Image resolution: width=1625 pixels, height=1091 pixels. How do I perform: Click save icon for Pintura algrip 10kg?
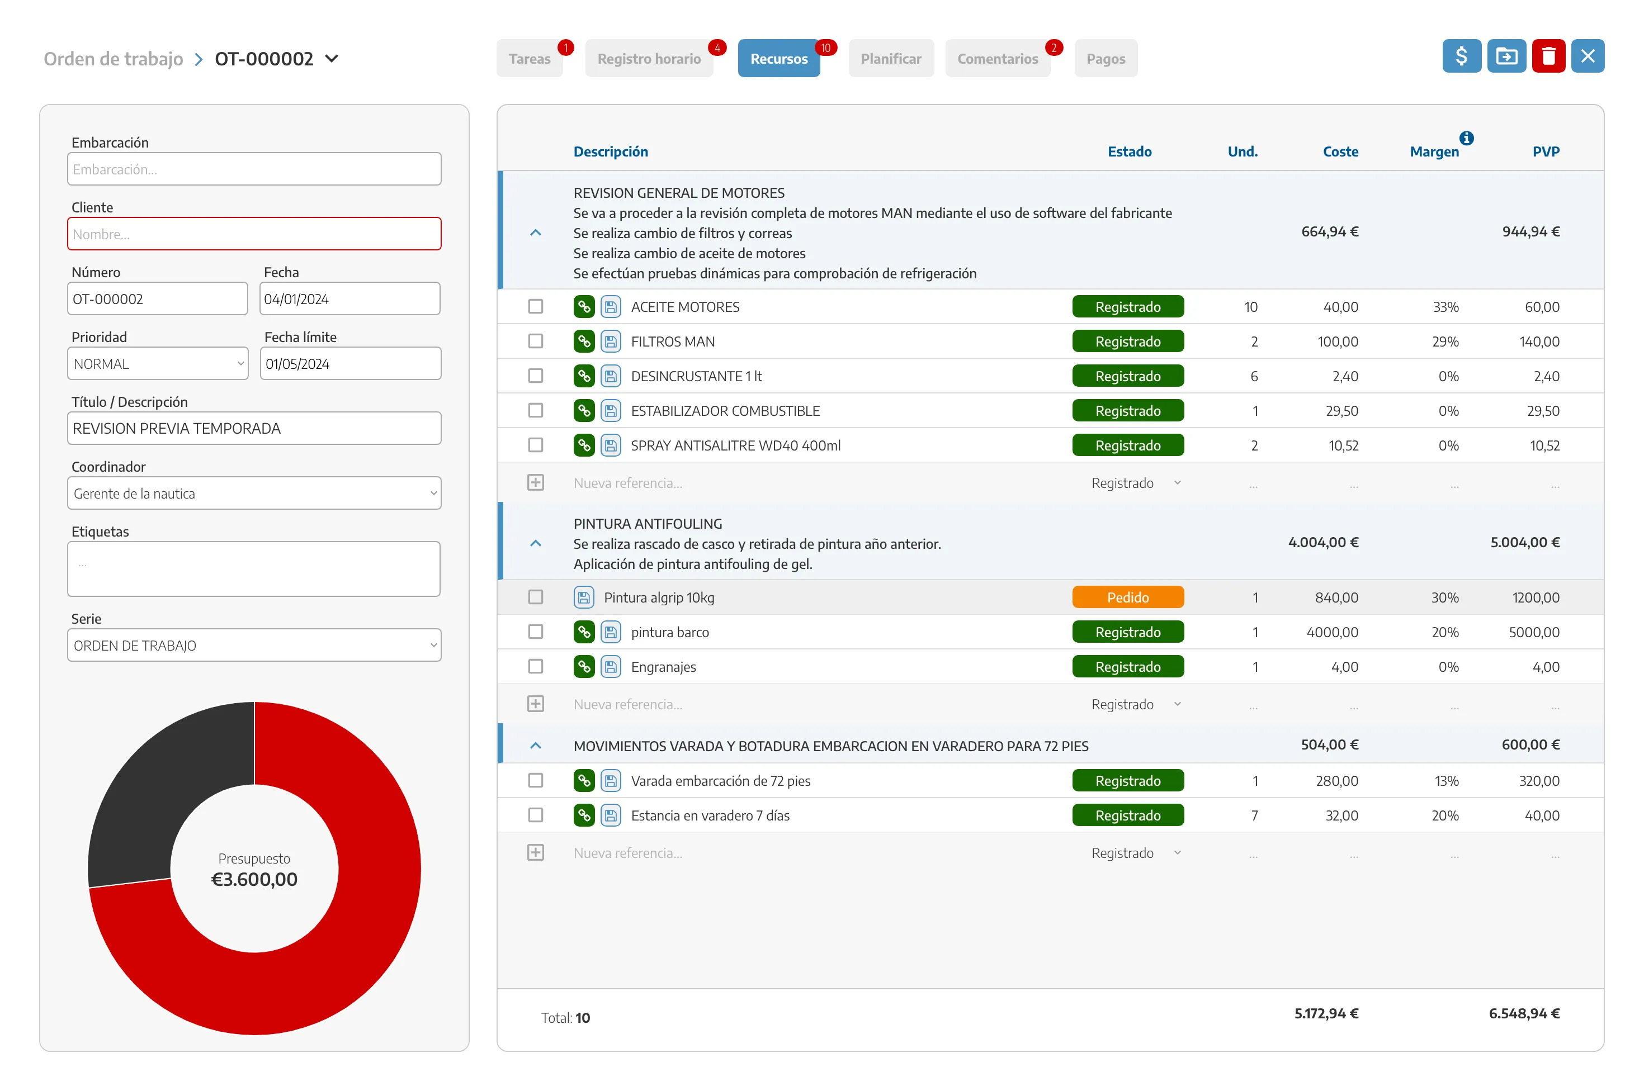583,597
